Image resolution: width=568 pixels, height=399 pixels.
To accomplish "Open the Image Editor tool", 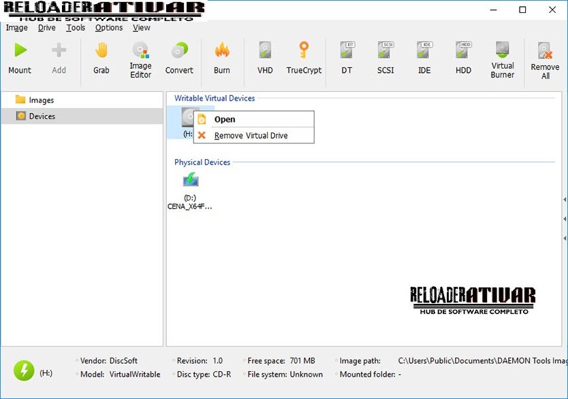I will [x=140, y=50].
